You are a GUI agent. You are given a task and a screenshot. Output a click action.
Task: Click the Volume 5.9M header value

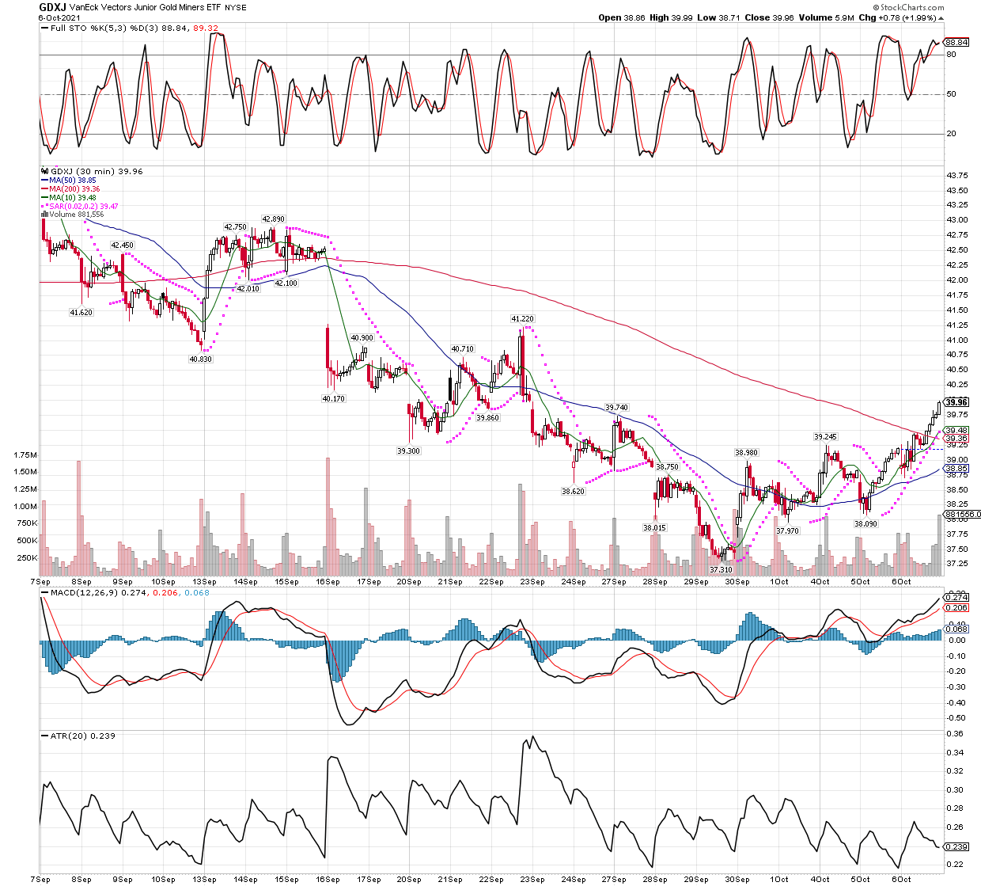827,17
